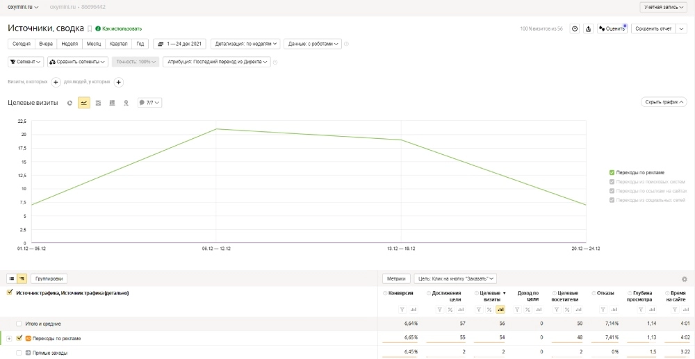The width and height of the screenshot is (695, 359).
Task: Click the Сохранить отчет button
Action: 654,28
